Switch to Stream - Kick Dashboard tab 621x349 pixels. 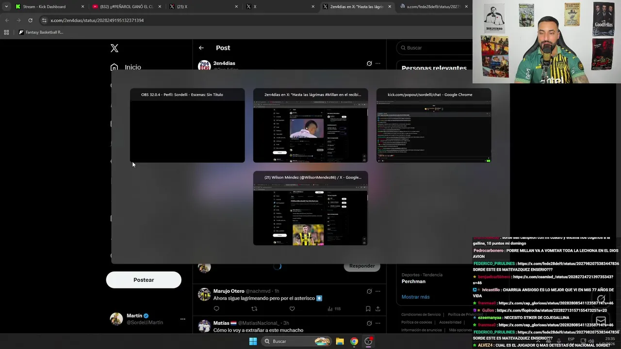pos(50,7)
